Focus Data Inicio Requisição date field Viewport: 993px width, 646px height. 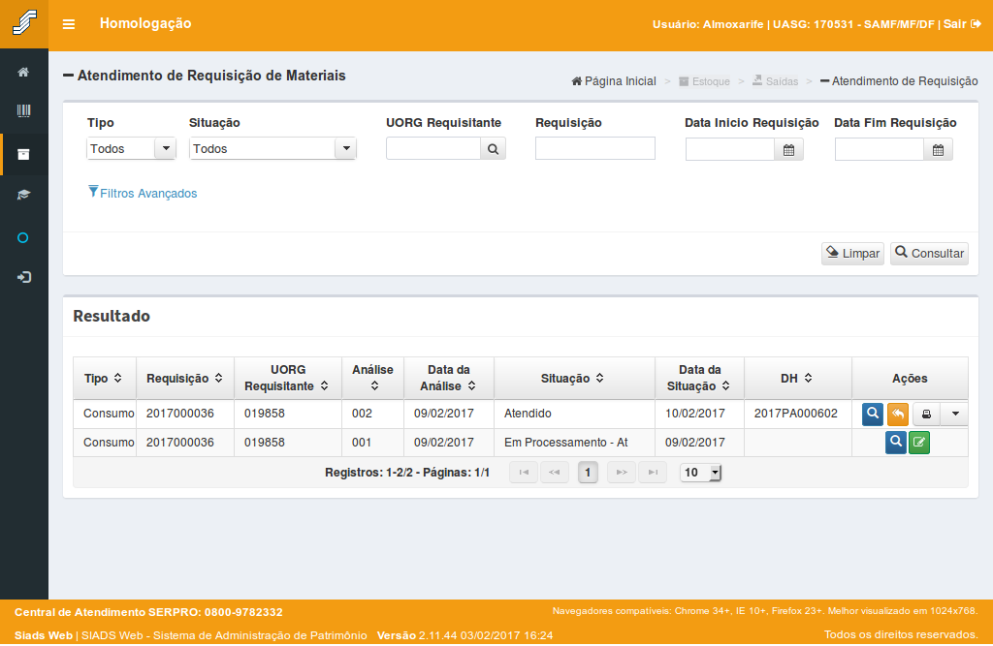730,150
